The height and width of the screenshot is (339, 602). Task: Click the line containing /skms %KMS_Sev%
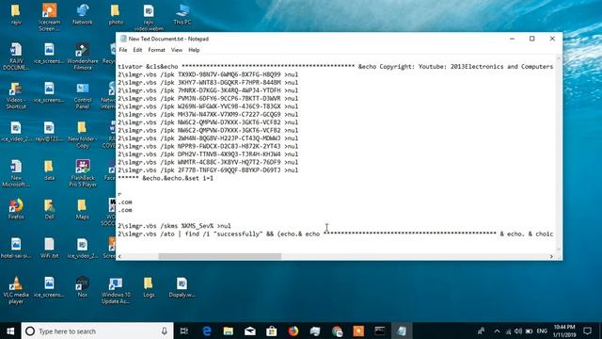point(174,226)
